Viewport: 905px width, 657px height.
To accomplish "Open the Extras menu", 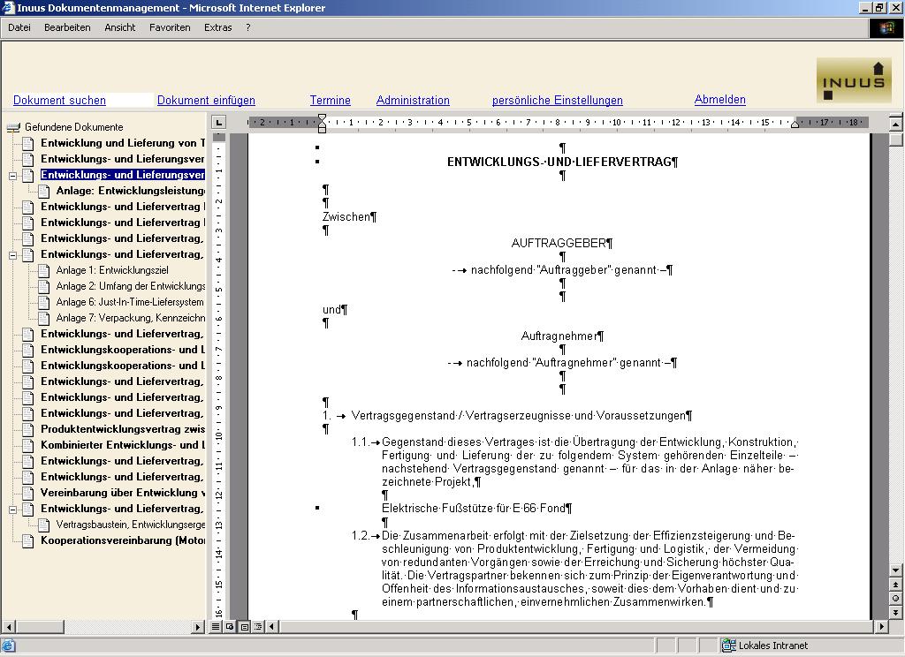I will coord(217,27).
